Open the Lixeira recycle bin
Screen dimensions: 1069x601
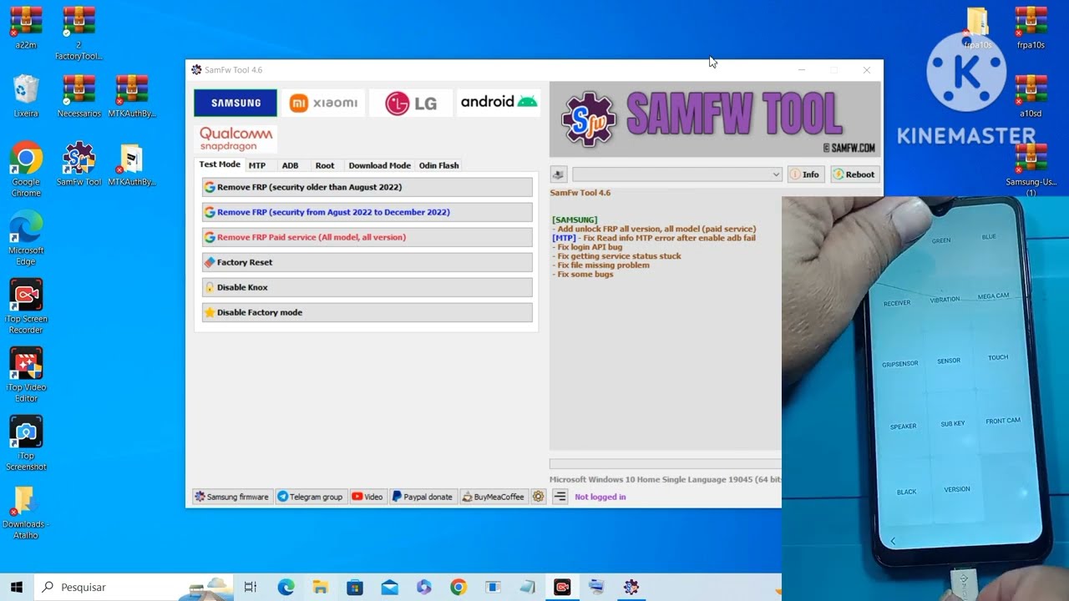click(x=26, y=96)
